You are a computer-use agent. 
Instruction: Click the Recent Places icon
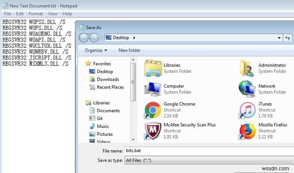92,87
